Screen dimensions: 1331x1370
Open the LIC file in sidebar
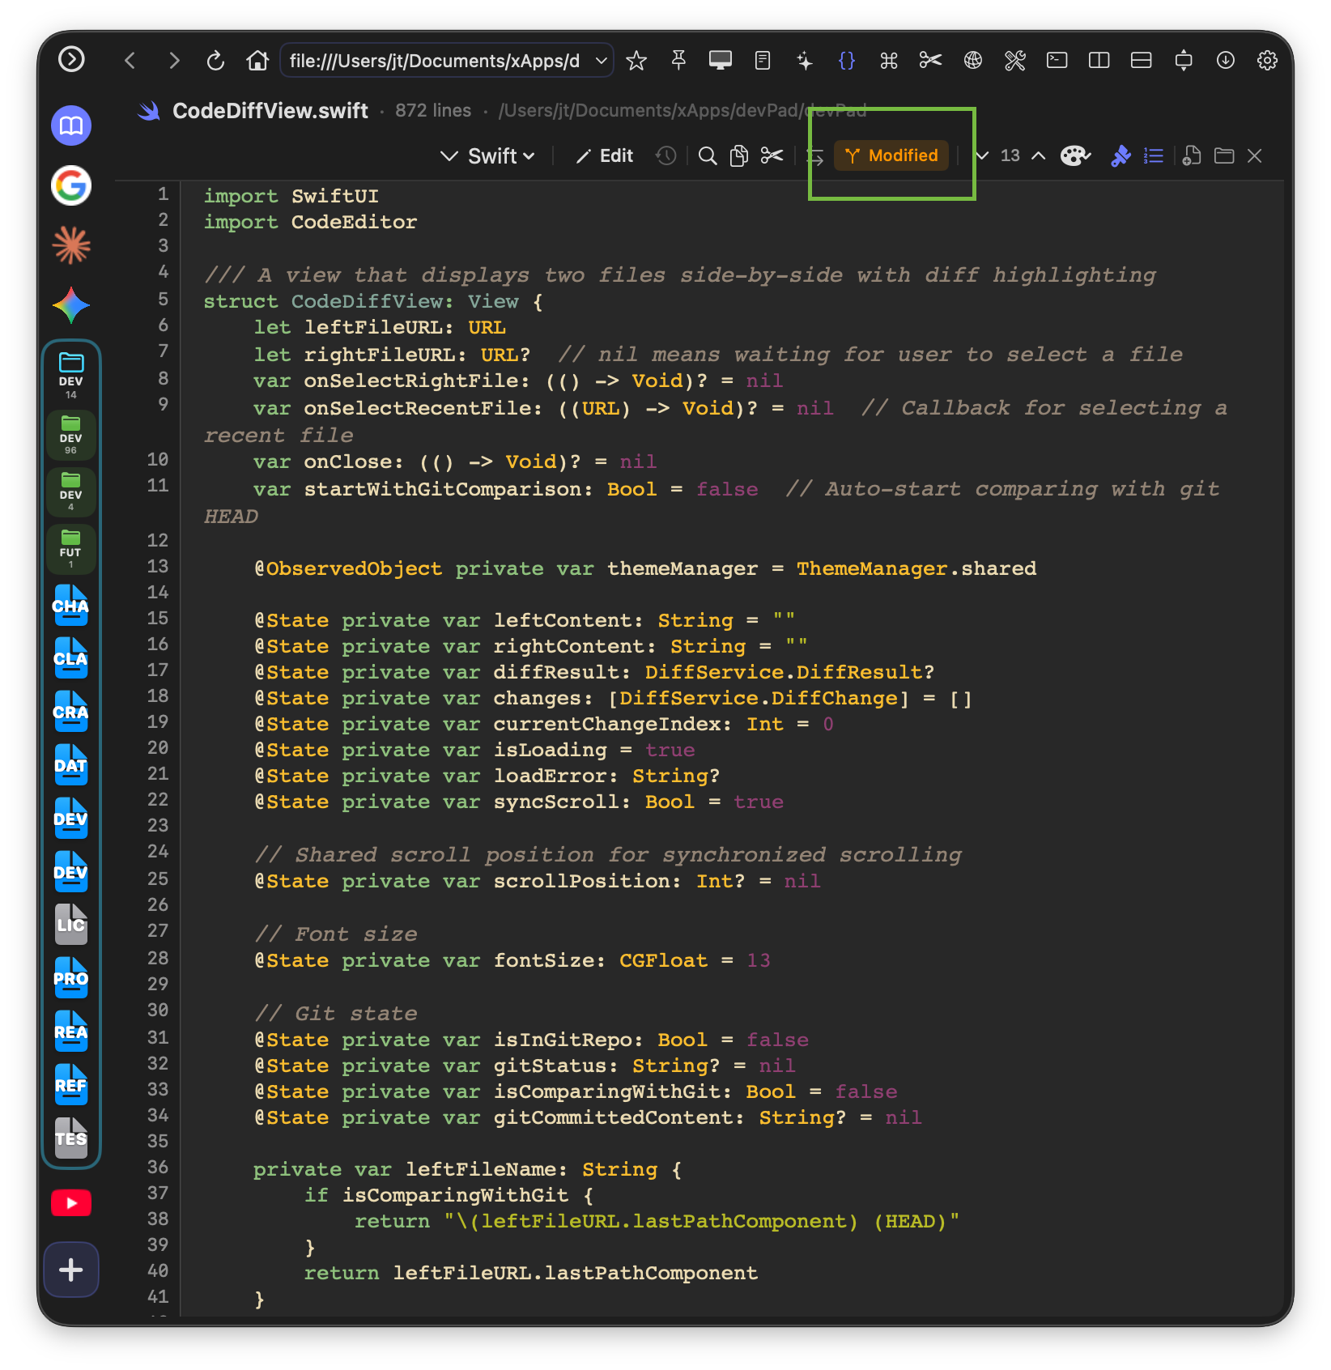71,925
